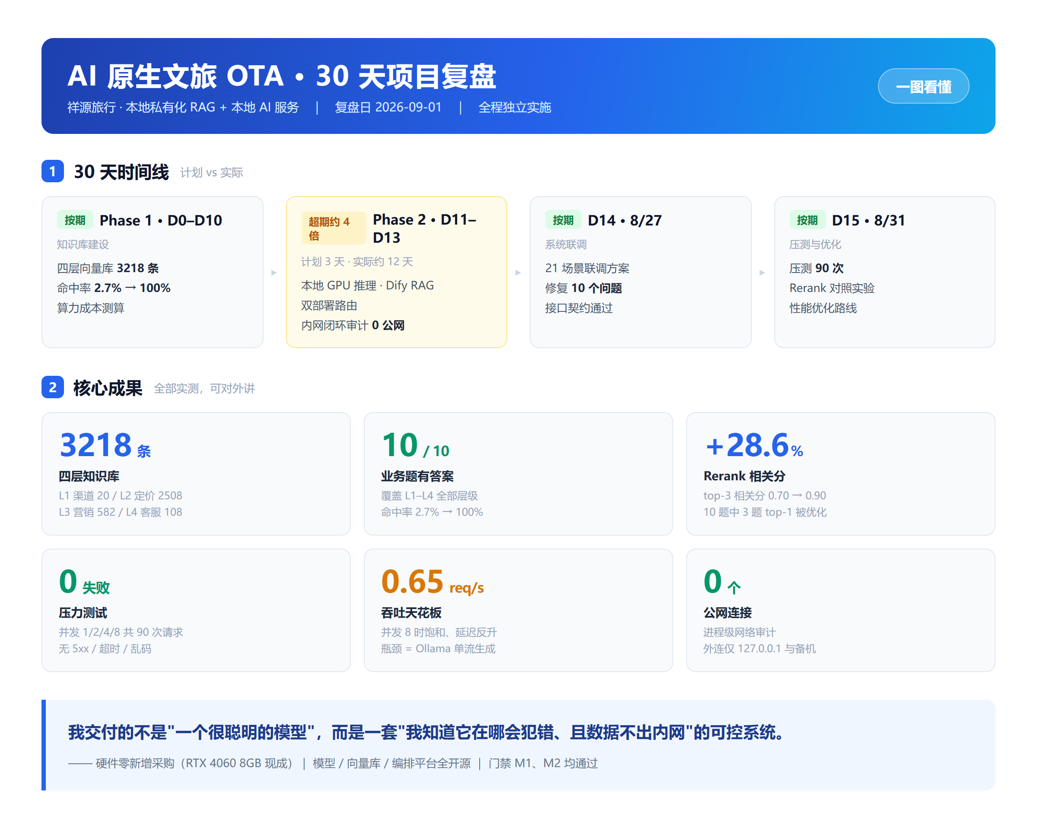This screenshot has width=1037, height=825.
Task: Click arrow between D14 and D15 cards
Action: tap(762, 273)
